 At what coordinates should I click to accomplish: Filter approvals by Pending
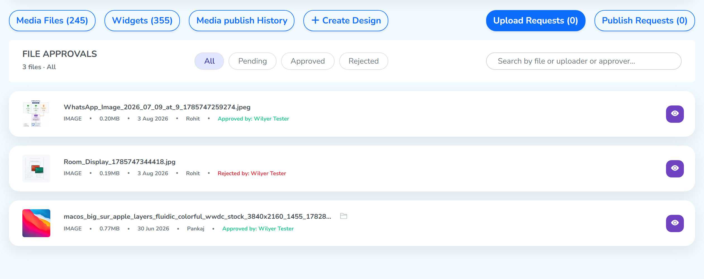point(253,61)
